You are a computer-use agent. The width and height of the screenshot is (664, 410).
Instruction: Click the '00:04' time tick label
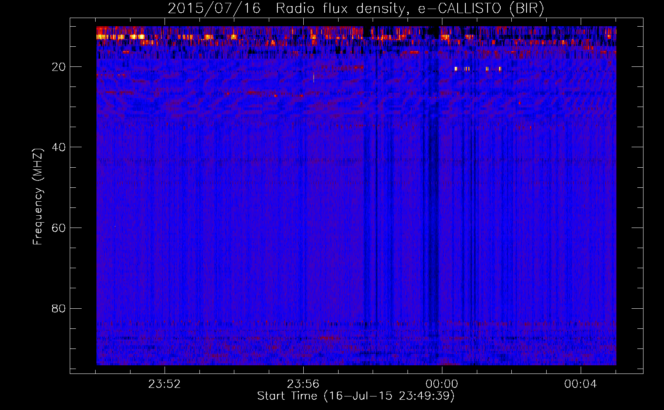[x=581, y=384]
